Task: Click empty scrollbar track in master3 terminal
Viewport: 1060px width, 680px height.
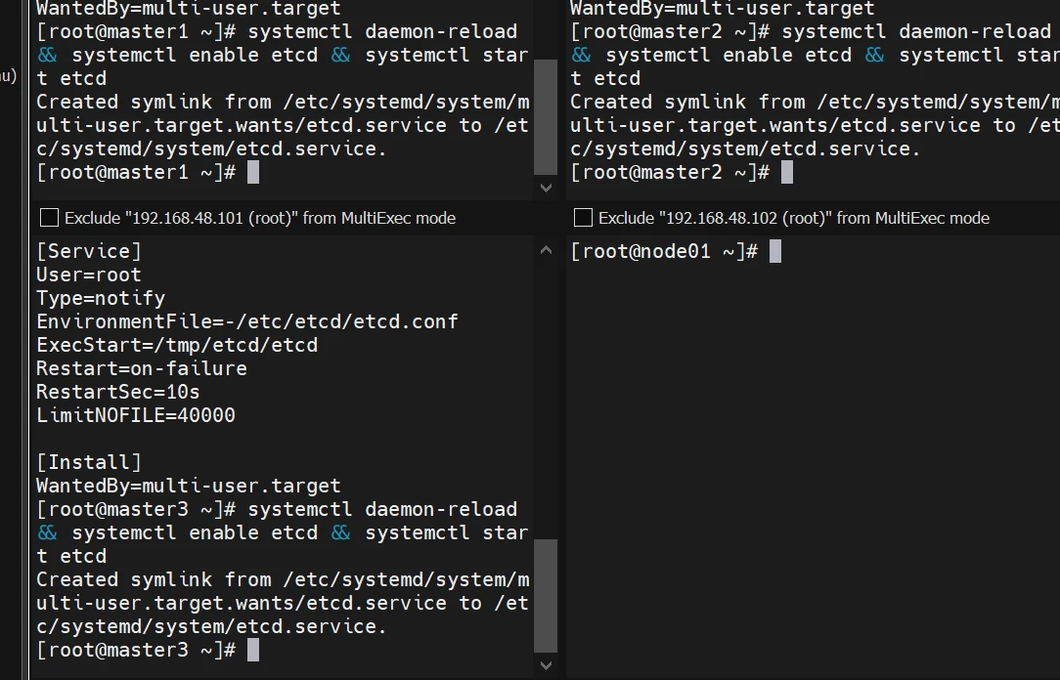Action: [546, 391]
